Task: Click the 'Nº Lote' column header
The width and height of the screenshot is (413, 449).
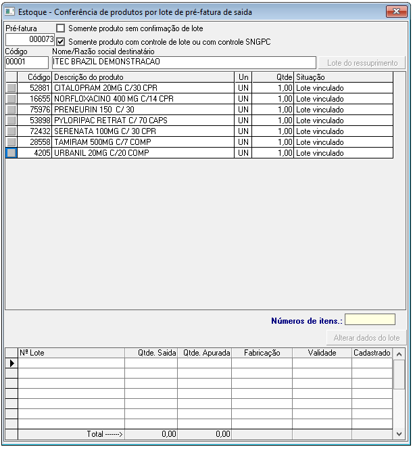Action: (71, 353)
